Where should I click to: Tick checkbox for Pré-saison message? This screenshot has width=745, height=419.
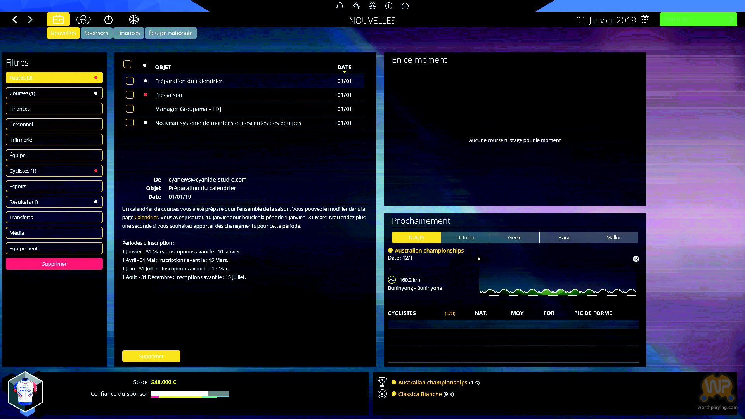click(x=130, y=95)
